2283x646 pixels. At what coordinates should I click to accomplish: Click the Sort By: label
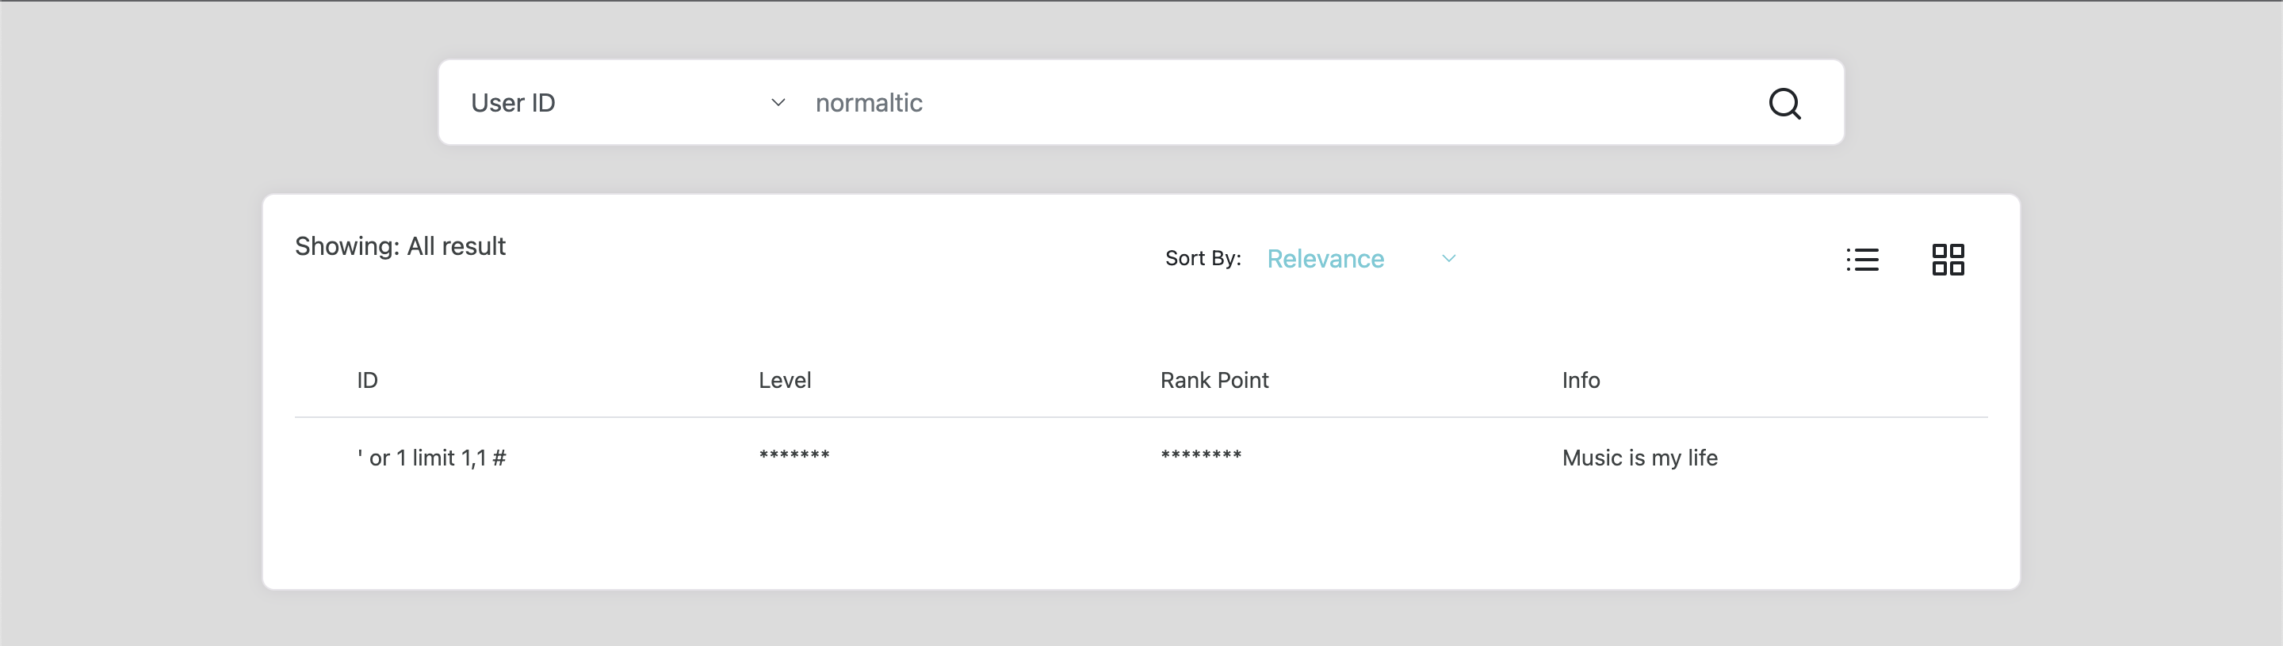coord(1203,258)
